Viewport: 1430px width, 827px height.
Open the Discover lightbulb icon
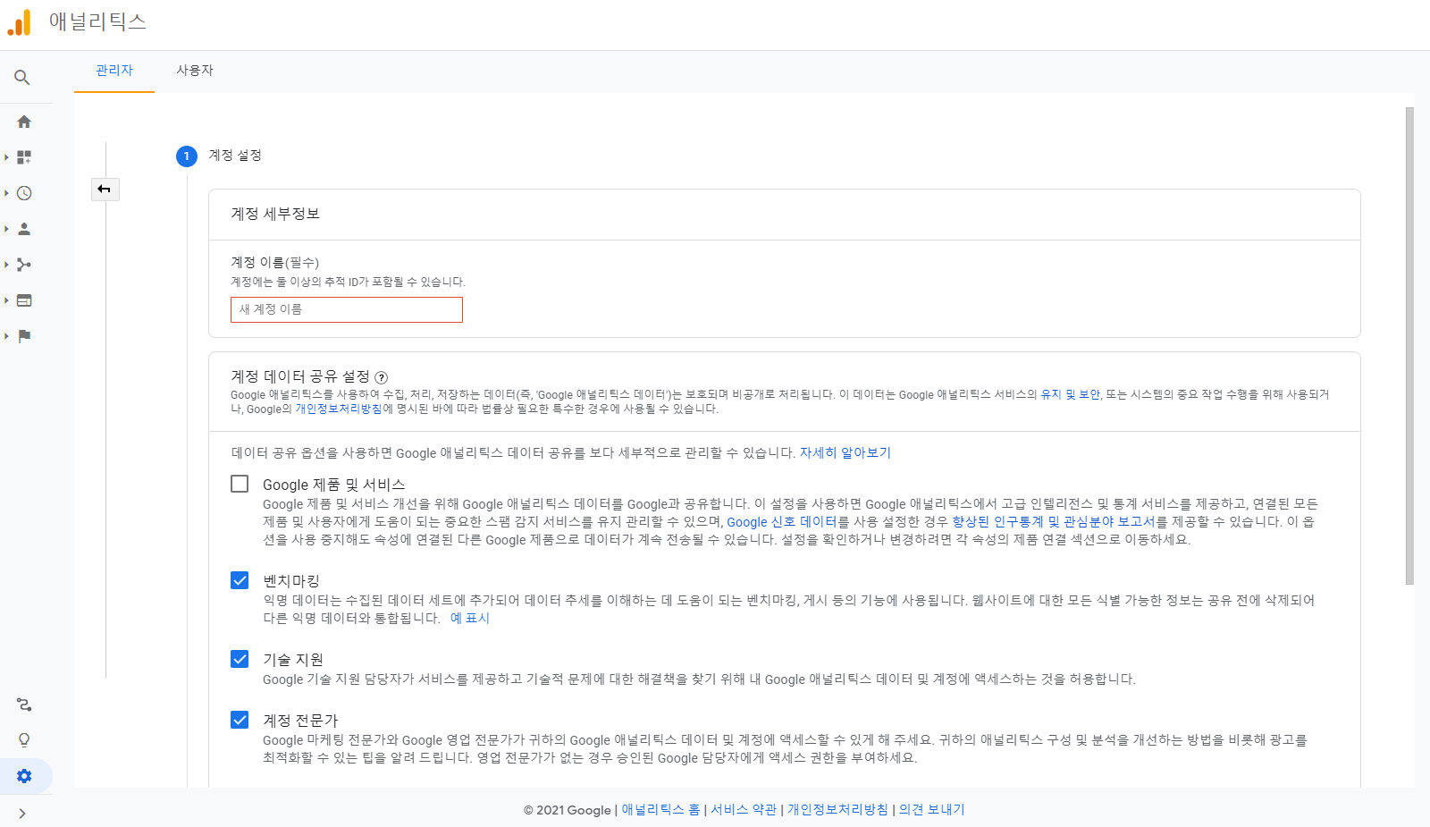point(24,740)
